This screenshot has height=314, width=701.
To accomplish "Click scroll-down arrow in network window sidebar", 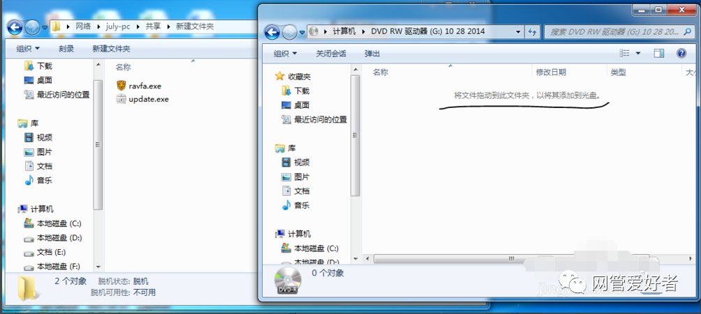I will tap(98, 267).
